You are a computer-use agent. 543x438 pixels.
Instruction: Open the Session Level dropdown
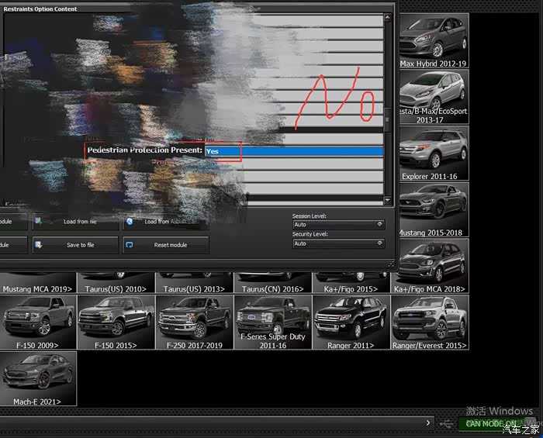tap(338, 225)
